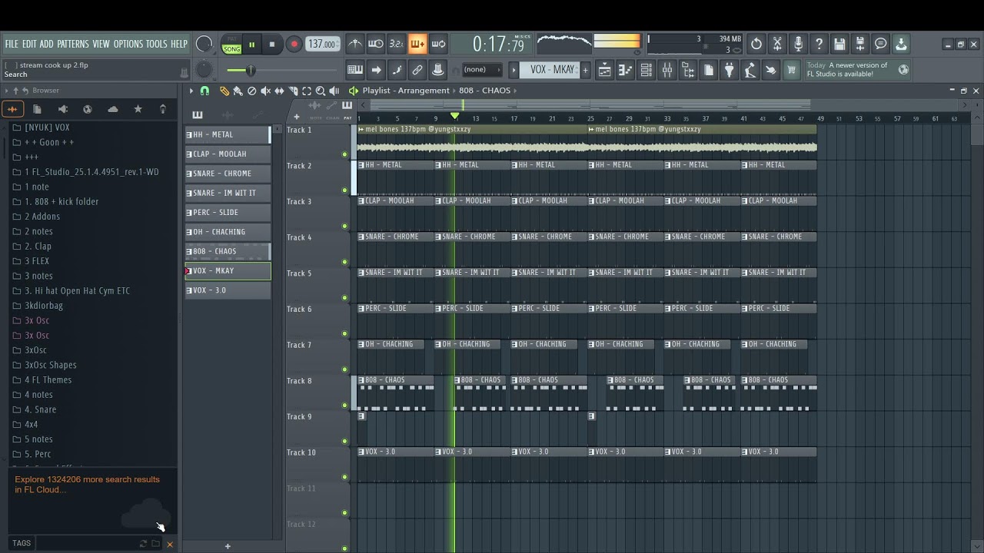Viewport: 984px width, 553px height.
Task: Open the Starred favorites tab in Browser
Action: tap(138, 109)
